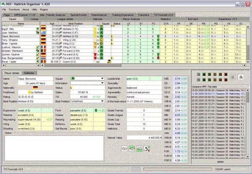Click the disabled grey button beside print icon
The image size is (252, 174).
233,77
